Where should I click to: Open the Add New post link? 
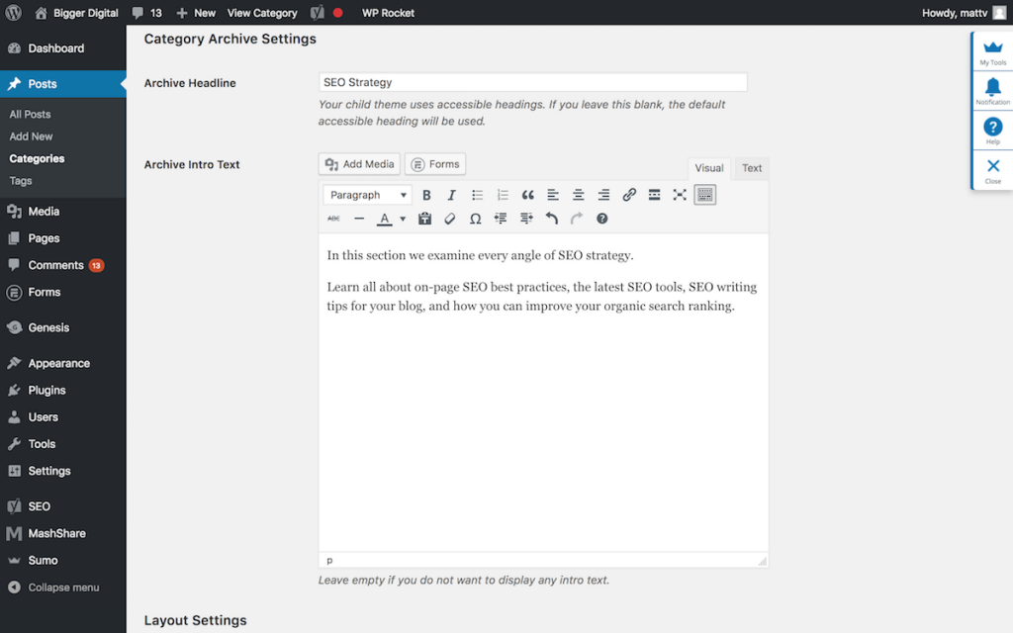(31, 136)
